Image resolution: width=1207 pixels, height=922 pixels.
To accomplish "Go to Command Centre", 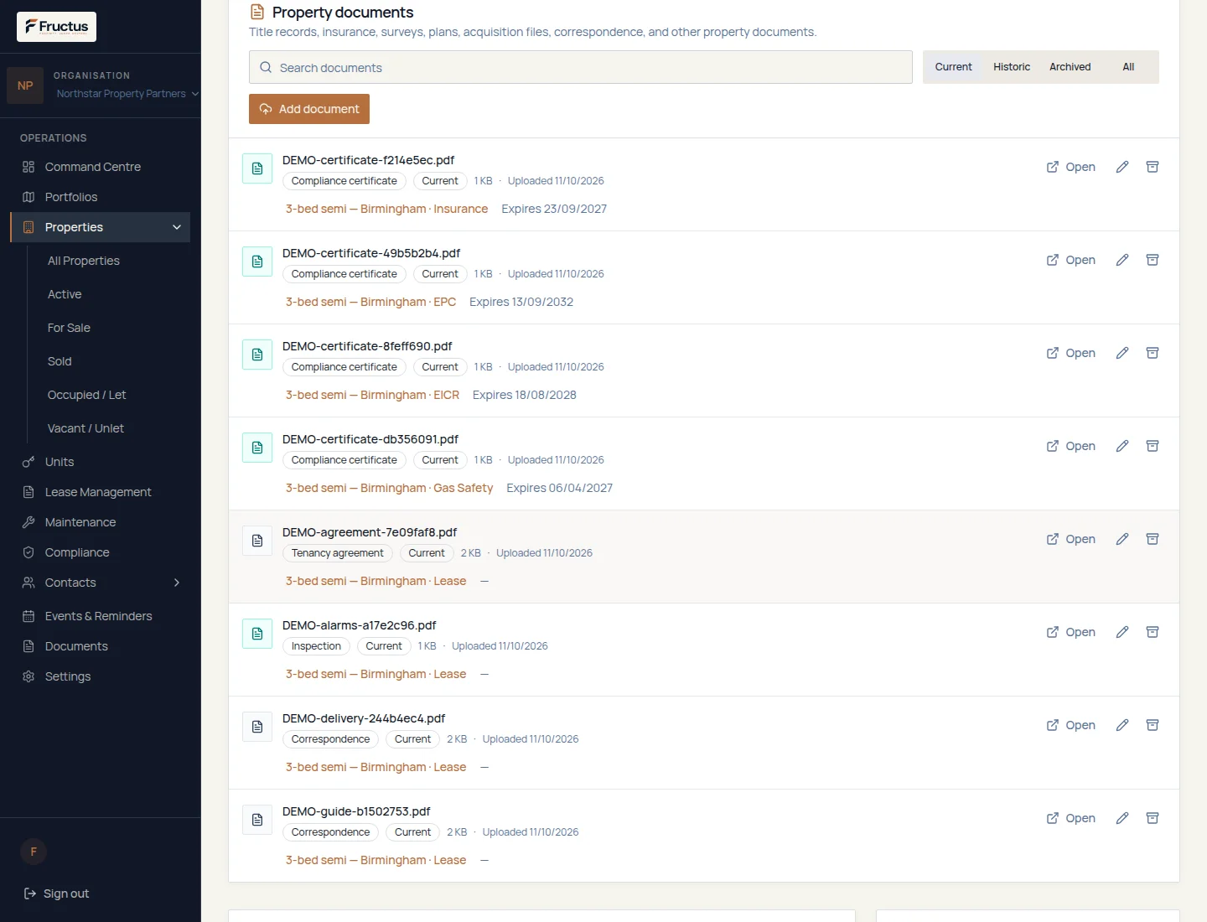I will coord(101,167).
